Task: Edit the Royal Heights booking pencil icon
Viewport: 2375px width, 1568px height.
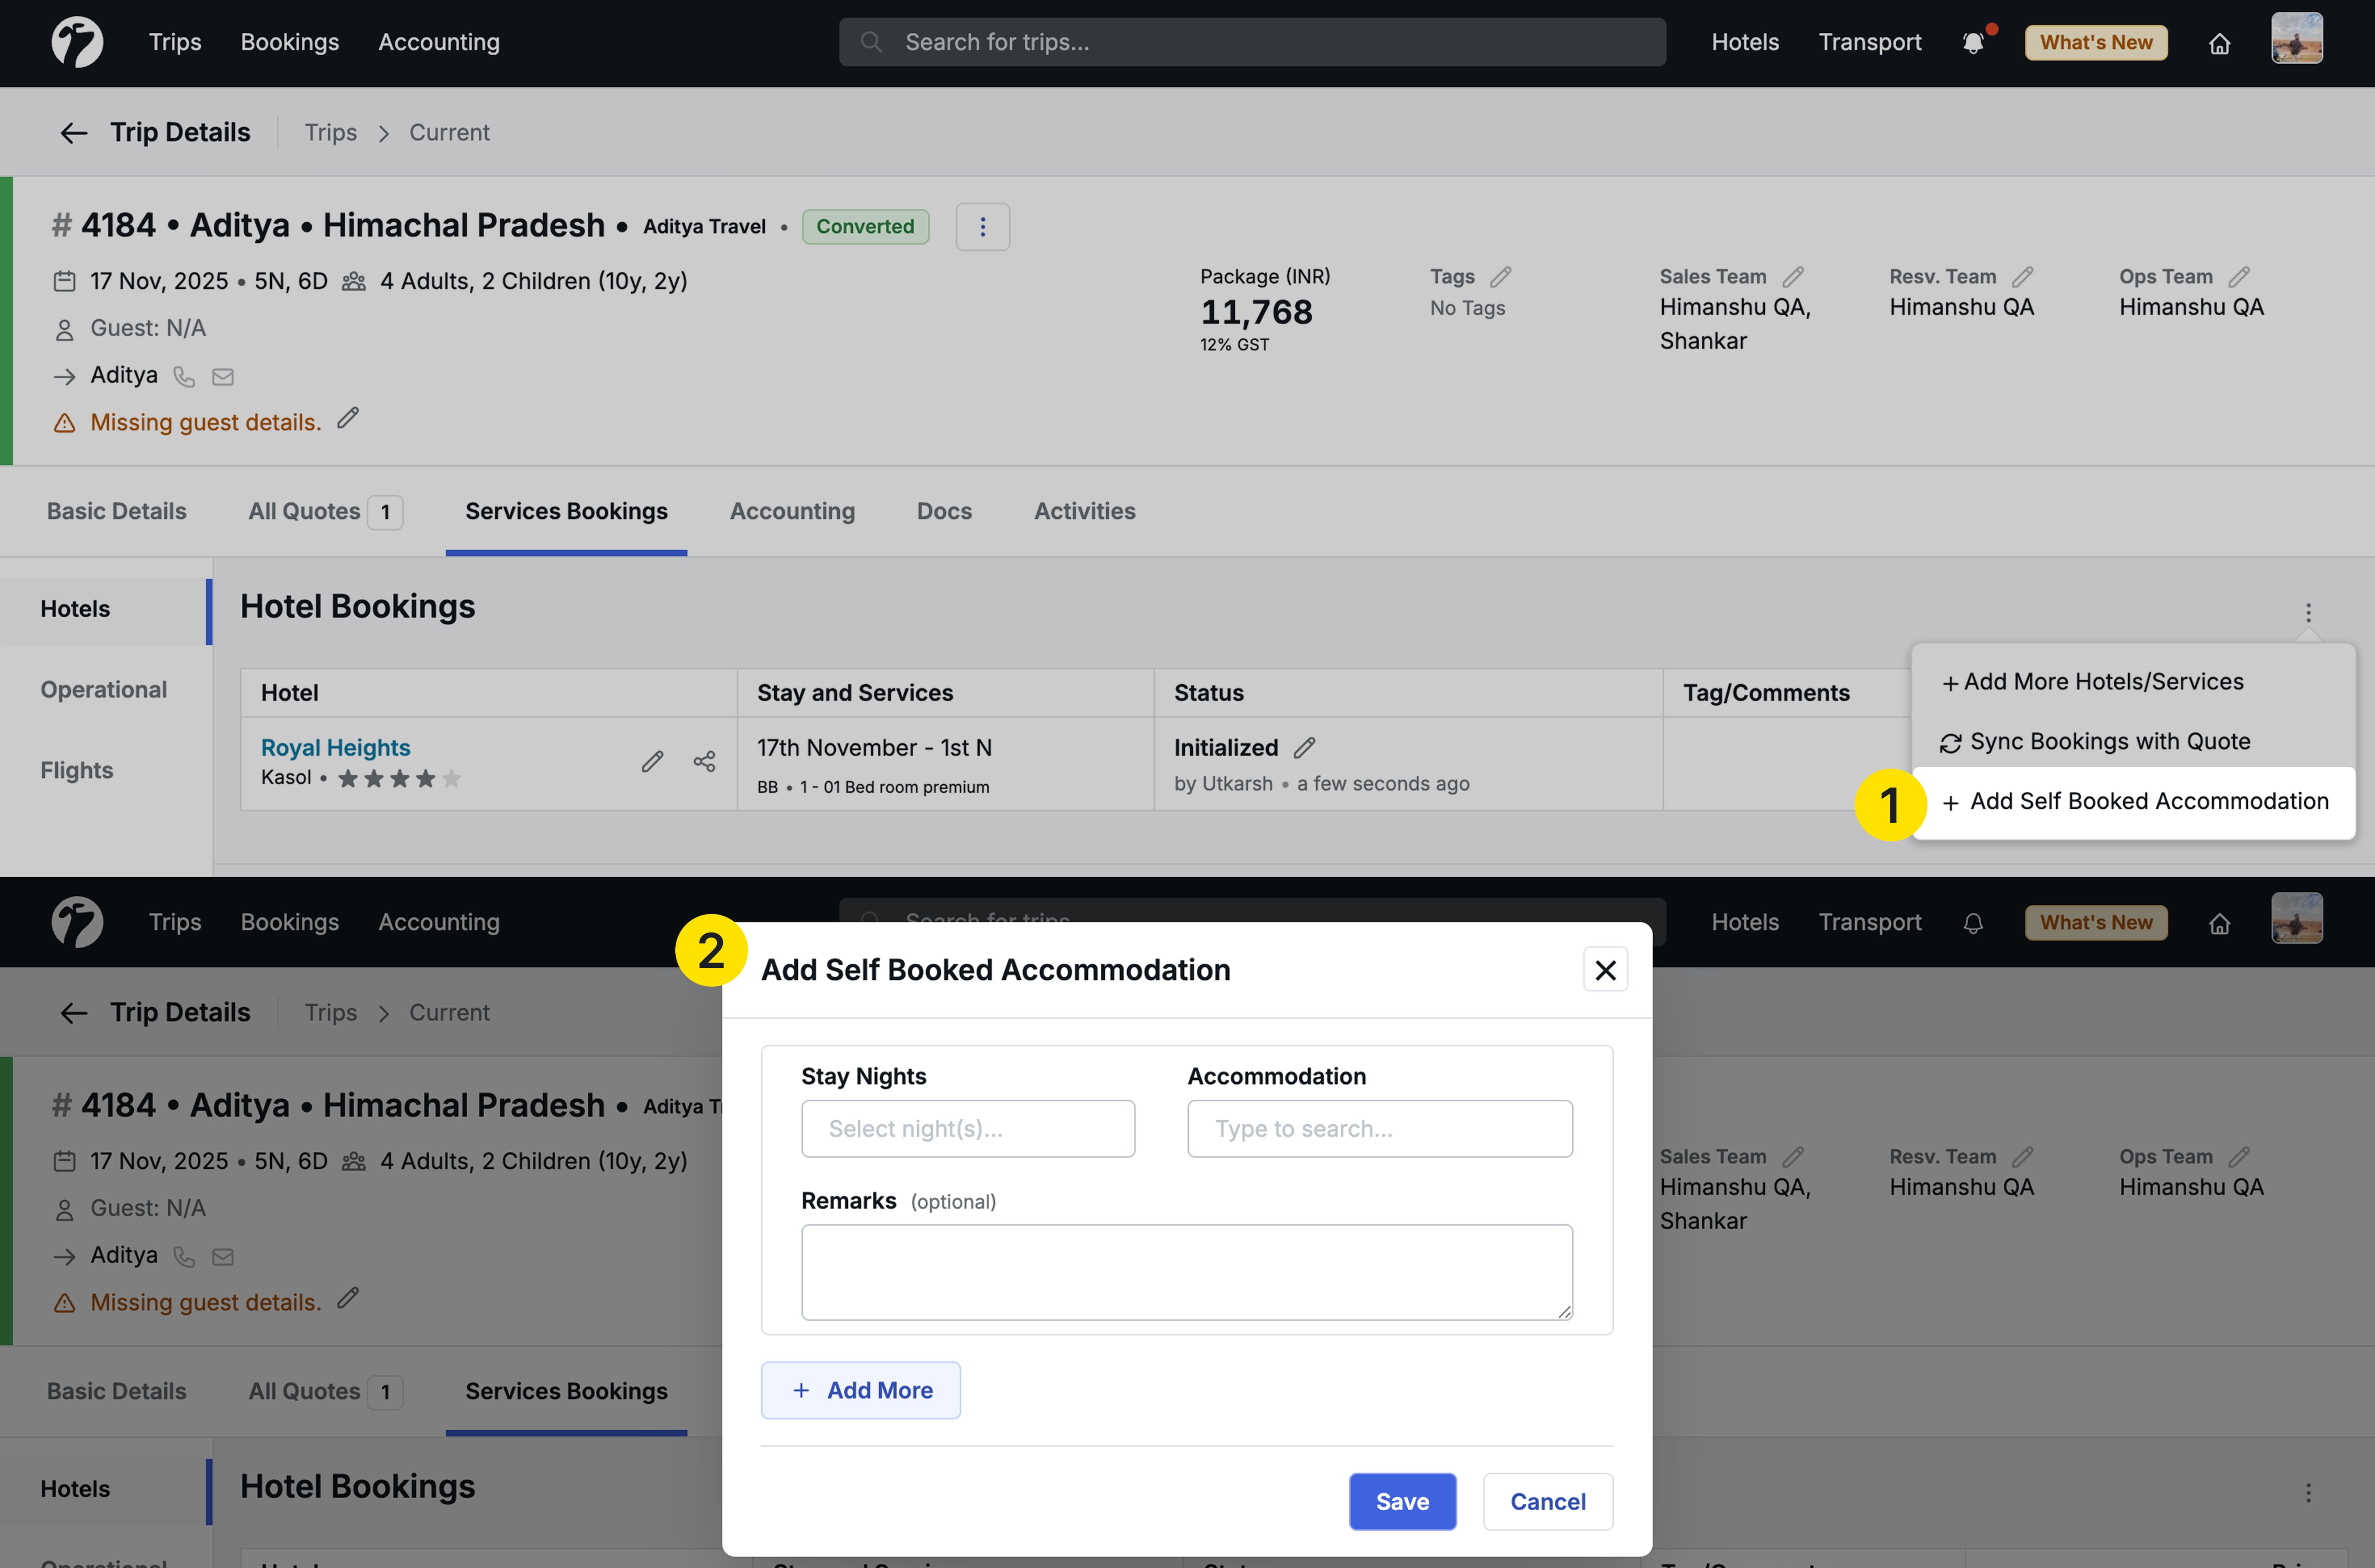Action: (652, 761)
